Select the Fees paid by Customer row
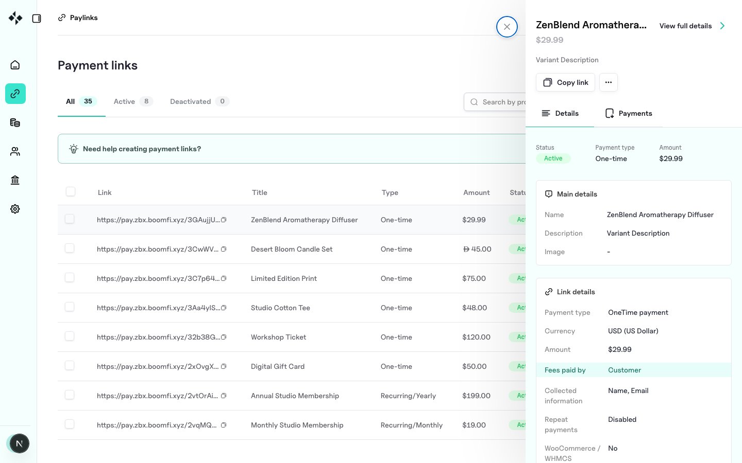The height and width of the screenshot is (463, 742). click(634, 370)
